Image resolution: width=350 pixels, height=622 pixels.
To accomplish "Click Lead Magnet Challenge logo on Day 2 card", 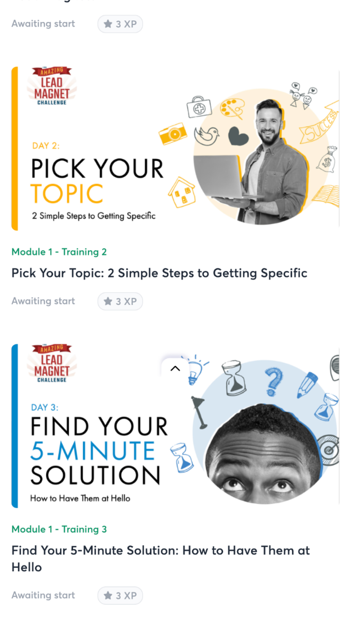I will coord(52,86).
